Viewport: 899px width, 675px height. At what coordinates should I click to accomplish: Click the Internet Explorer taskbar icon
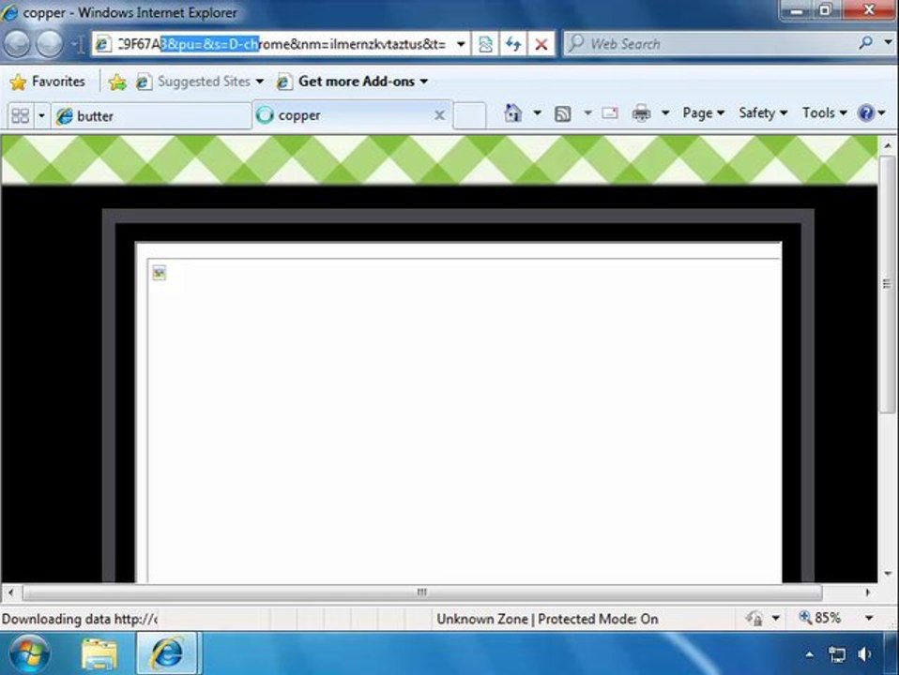click(167, 653)
